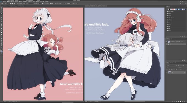Click the foreground/background color squares
187x103 pixels.
pyautogui.click(x=2, y=51)
